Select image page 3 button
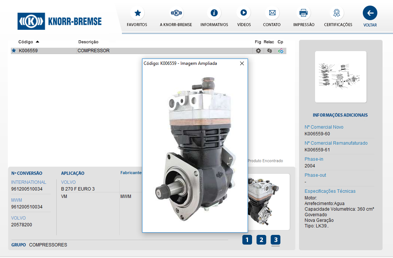The height and width of the screenshot is (258, 393). pos(276,240)
